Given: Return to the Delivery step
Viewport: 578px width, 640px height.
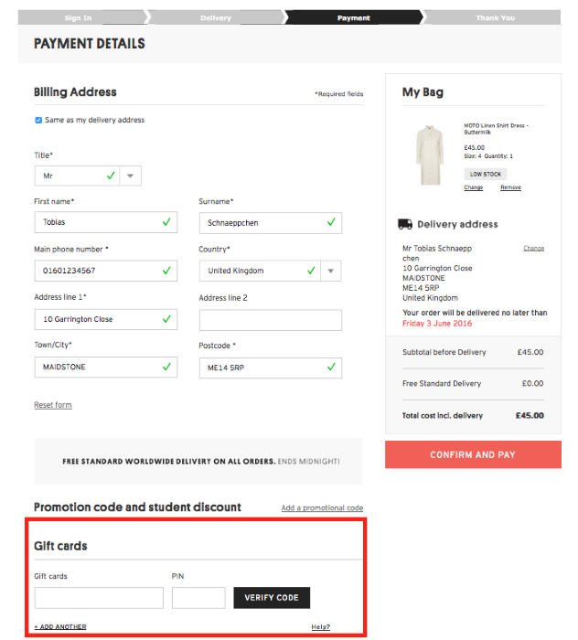Looking at the screenshot, I should (216, 17).
